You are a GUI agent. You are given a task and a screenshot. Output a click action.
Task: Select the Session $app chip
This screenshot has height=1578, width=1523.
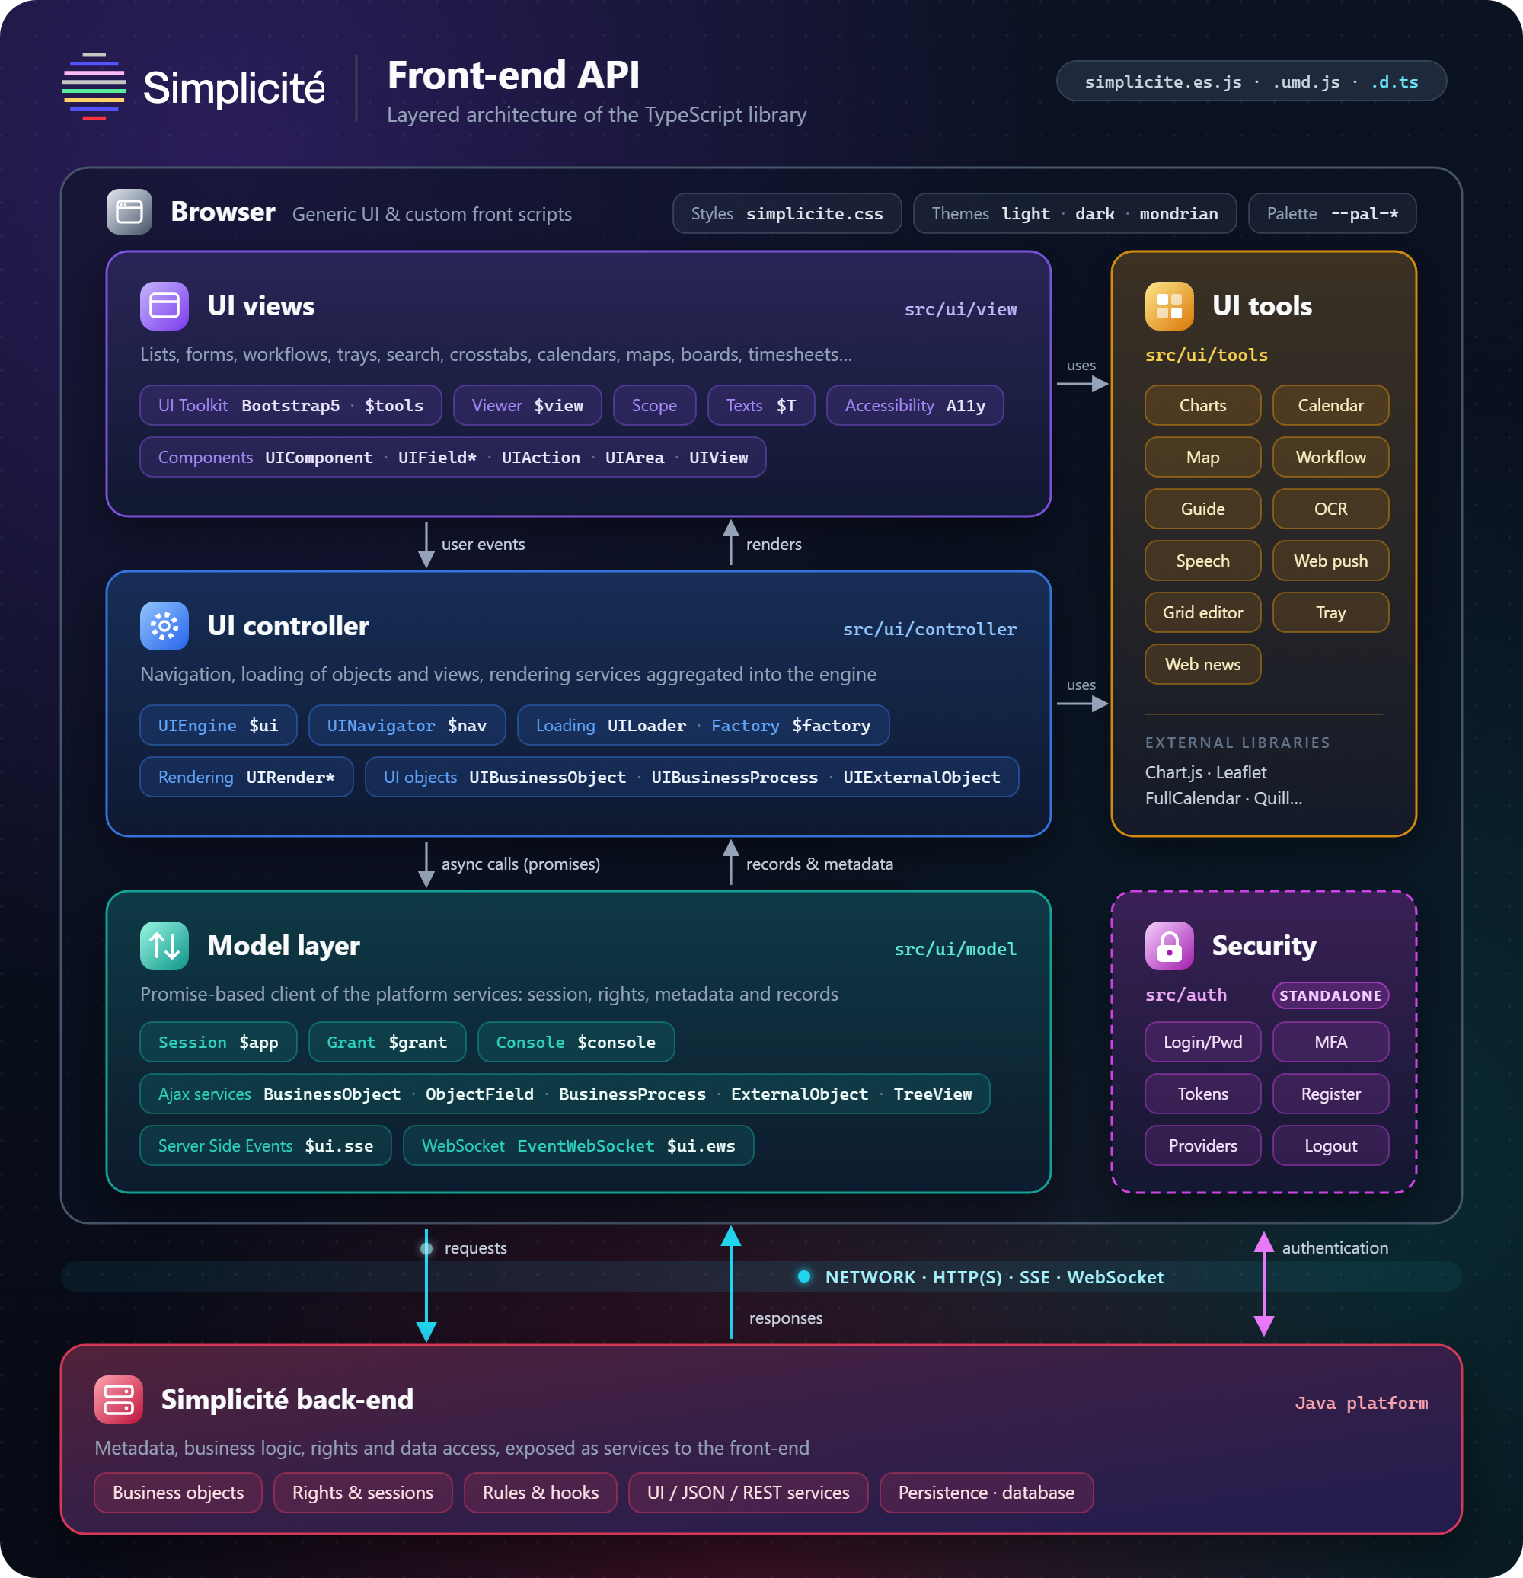pyautogui.click(x=218, y=1042)
